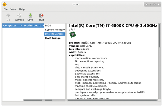Click 'model-specific registers' capability text
The height and width of the screenshot is (107, 163).
point(89,80)
